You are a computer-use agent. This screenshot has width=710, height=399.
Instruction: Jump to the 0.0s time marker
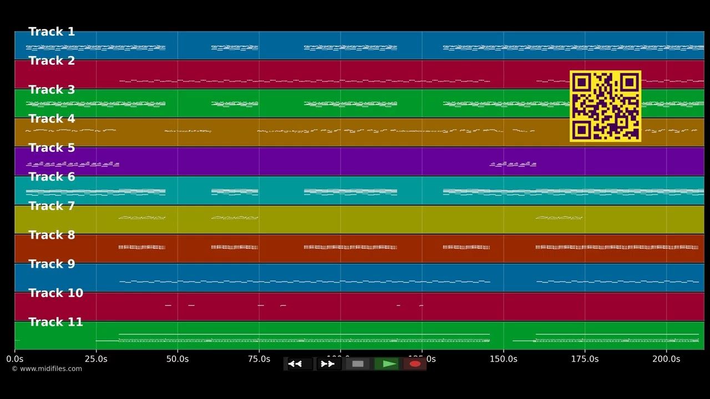pyautogui.click(x=14, y=359)
